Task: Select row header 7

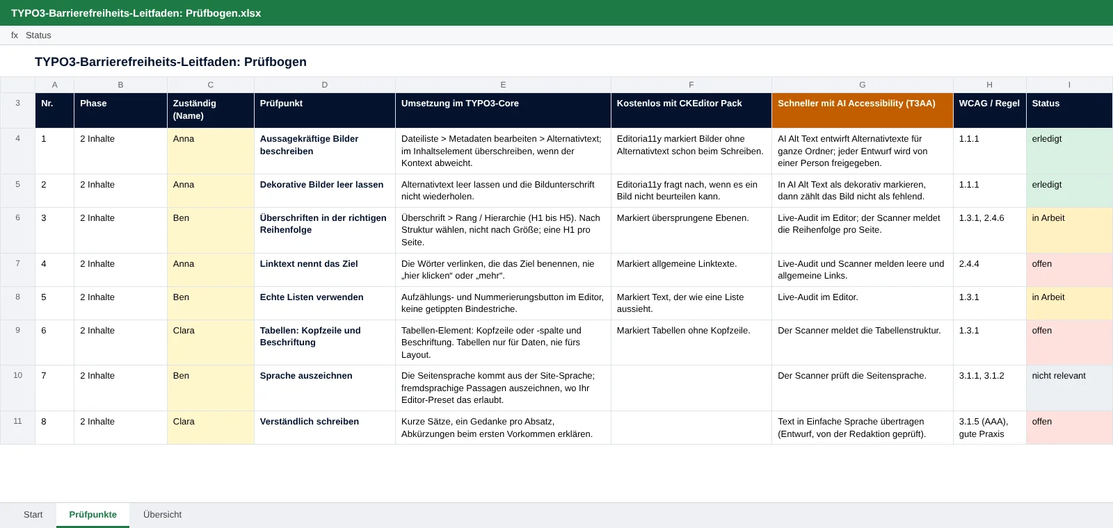Action: (x=17, y=270)
